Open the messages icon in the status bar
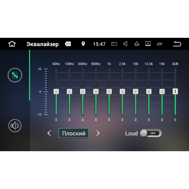 point(68,44)
